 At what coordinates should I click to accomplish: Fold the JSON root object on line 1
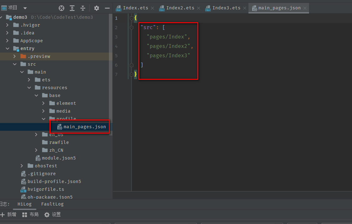pyautogui.click(x=131, y=18)
